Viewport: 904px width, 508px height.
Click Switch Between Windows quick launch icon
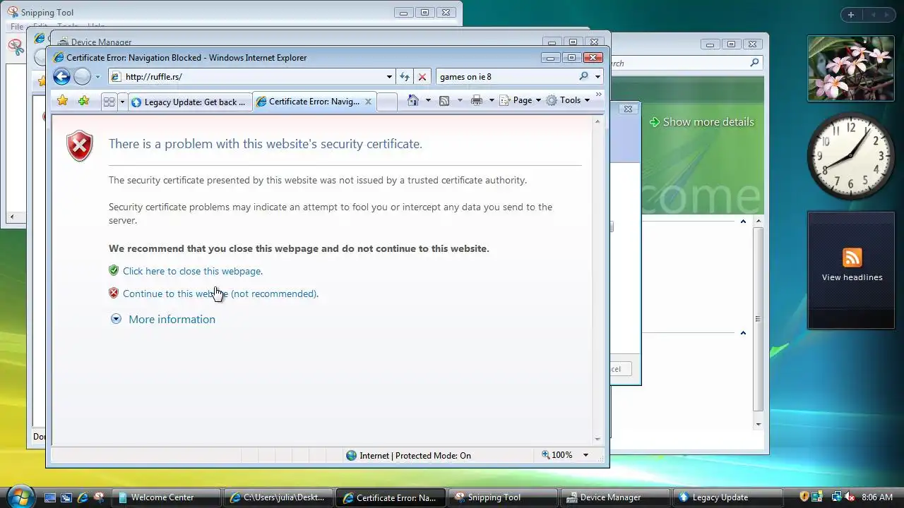point(66,497)
